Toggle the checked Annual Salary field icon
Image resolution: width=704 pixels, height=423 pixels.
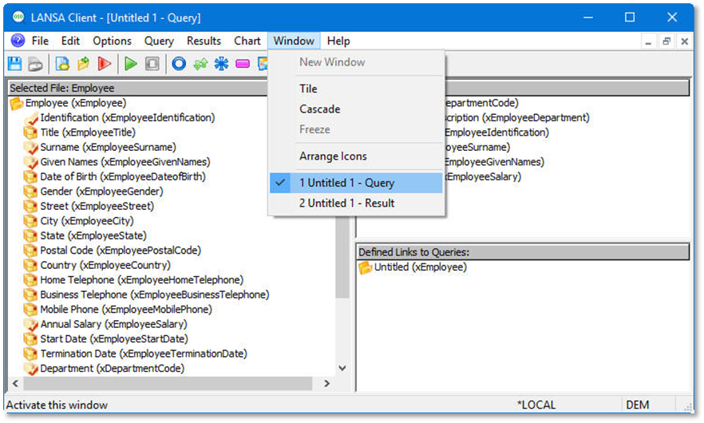coord(30,325)
